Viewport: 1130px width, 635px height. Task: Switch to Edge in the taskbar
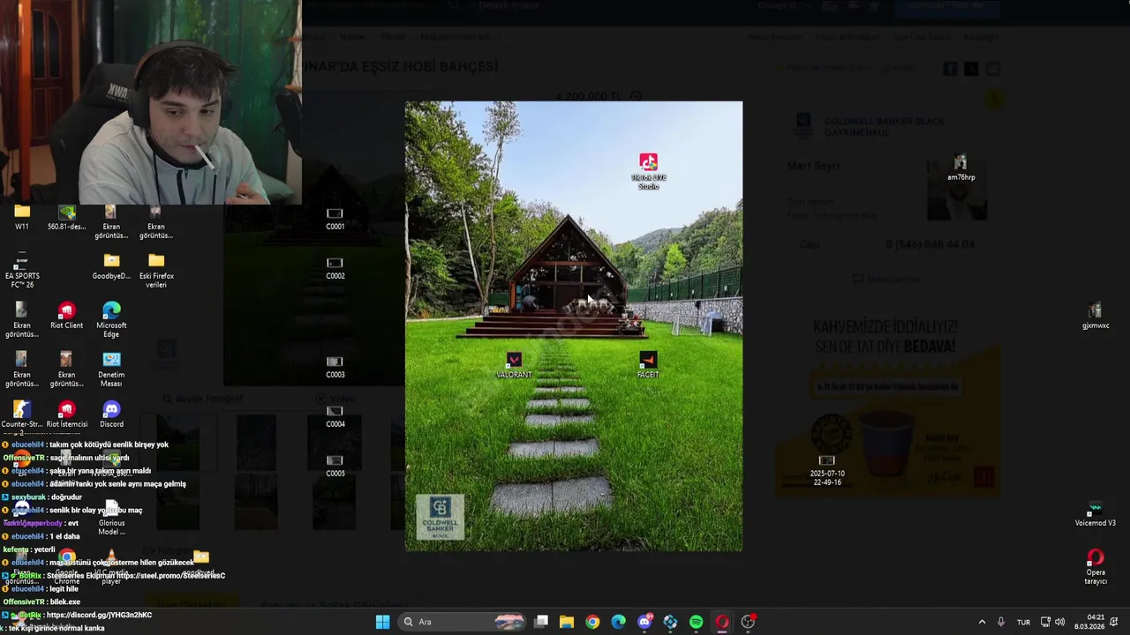(x=619, y=622)
